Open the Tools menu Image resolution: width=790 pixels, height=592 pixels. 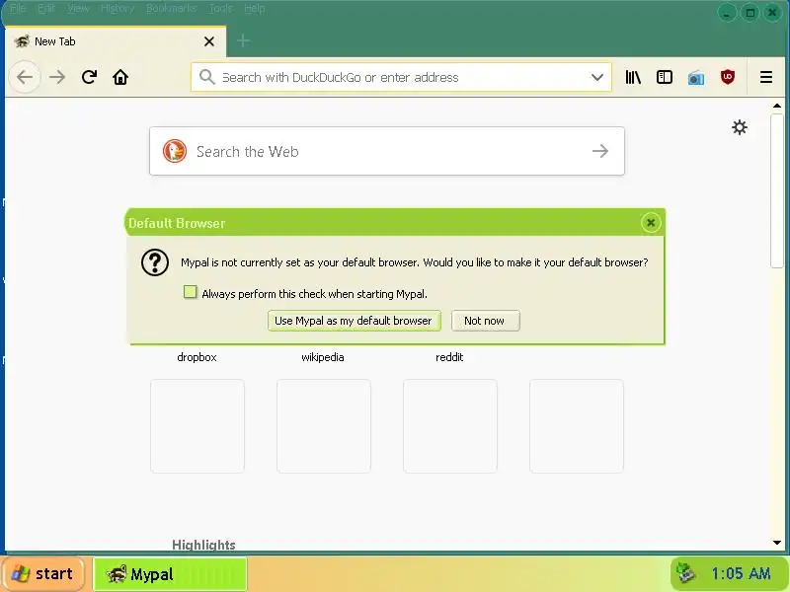pyautogui.click(x=220, y=9)
